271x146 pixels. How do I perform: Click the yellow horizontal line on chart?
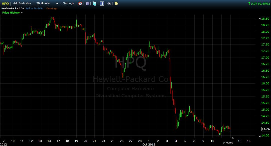point(225,131)
